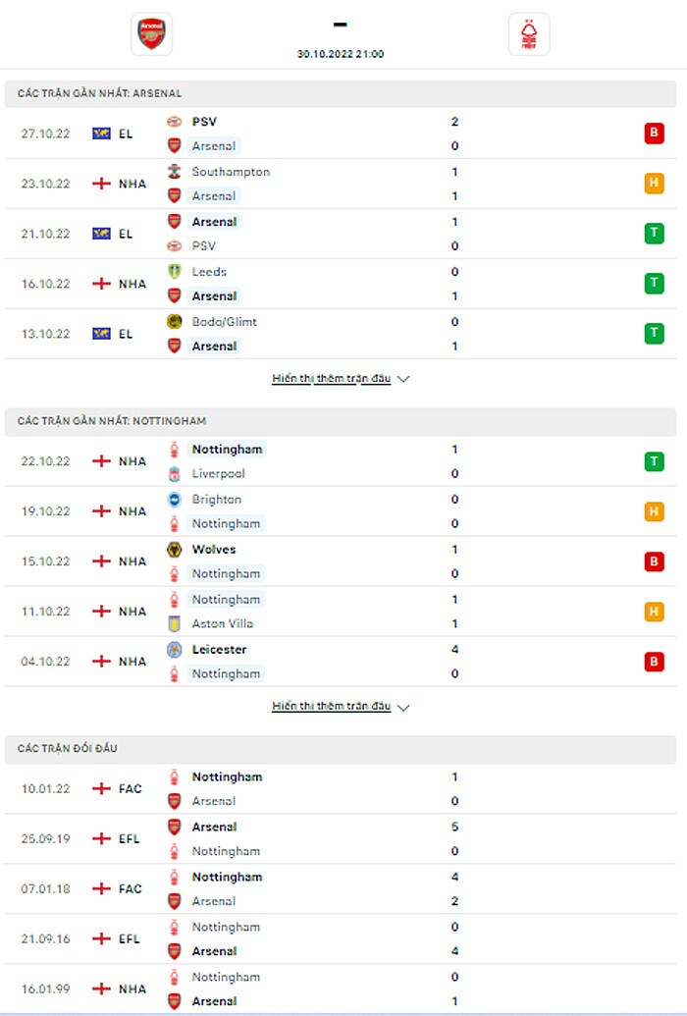The image size is (687, 1016).
Task: Click the Nottingham Forest crest in the header
Action: click(530, 33)
